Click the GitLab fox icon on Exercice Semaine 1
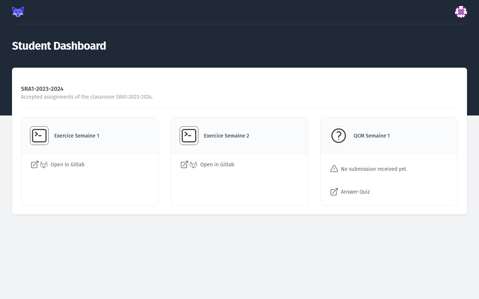 click(44, 164)
